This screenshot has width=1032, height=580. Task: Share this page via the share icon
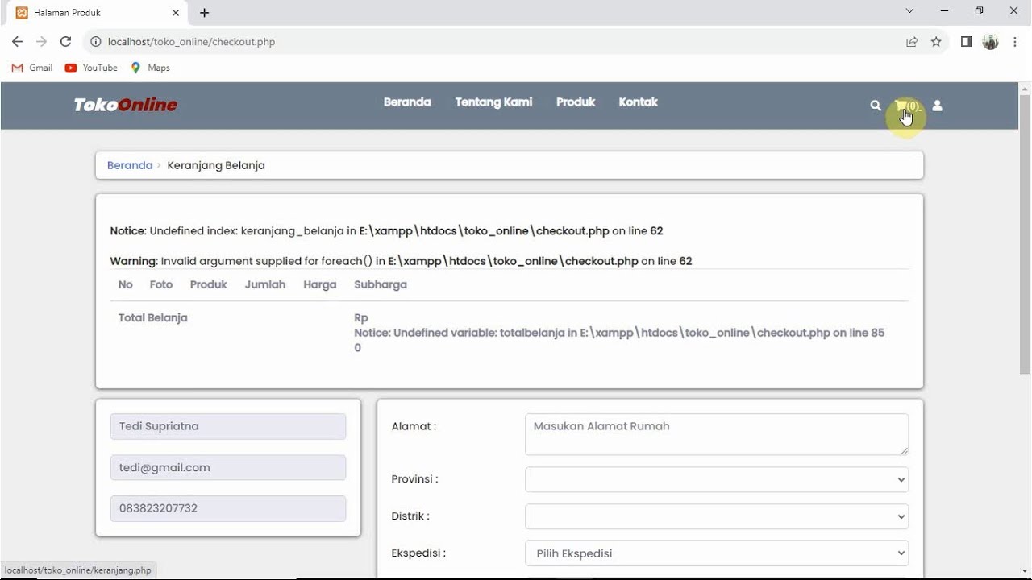click(x=912, y=42)
